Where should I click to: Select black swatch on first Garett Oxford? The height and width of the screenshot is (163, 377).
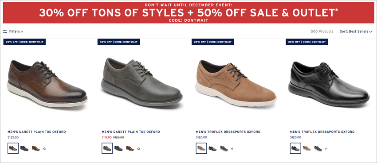(x=24, y=148)
